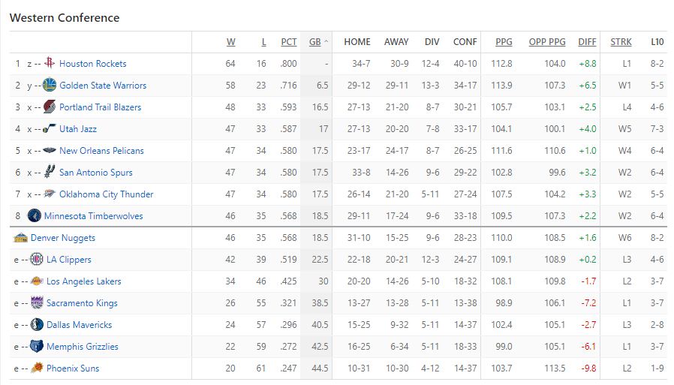Click the Phoenix Suns logo icon
Image resolution: width=674 pixels, height=385 pixels.
click(37, 368)
